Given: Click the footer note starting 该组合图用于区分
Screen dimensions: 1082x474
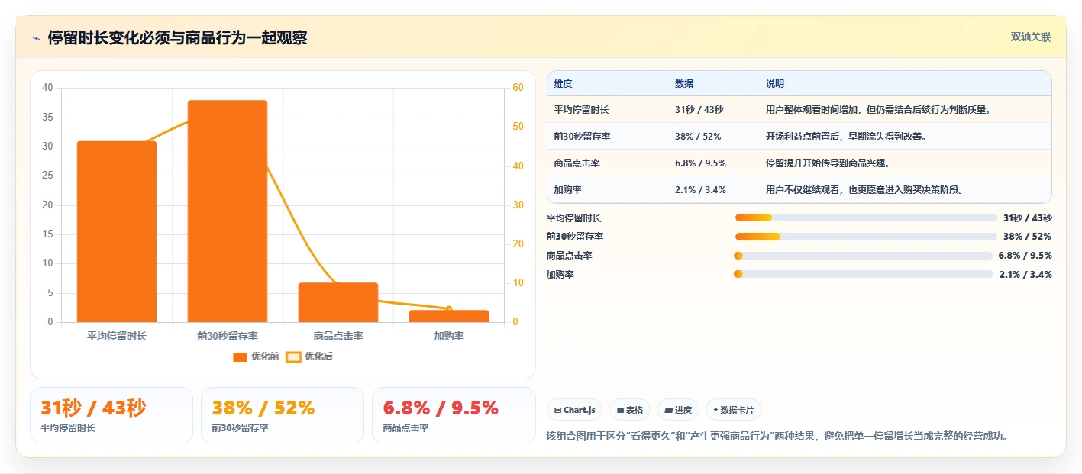Looking at the screenshot, I should pyautogui.click(x=778, y=437).
